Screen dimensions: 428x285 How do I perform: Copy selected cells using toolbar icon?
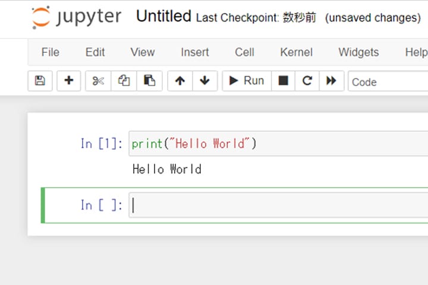(x=124, y=81)
